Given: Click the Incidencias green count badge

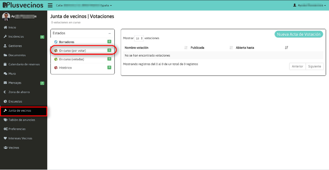Looking at the screenshot, I should coord(42,37).
